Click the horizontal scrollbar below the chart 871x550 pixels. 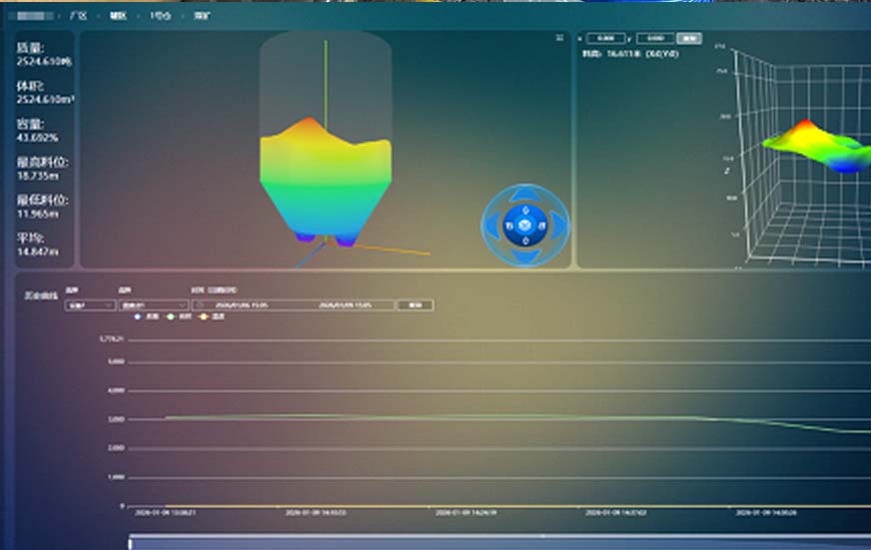tap(499, 544)
